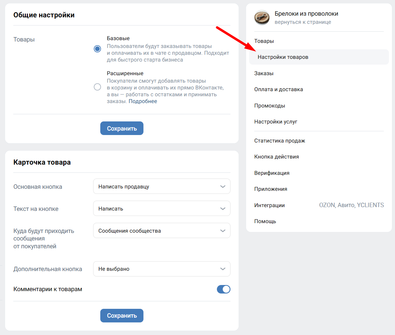This screenshot has height=335, width=395.
Task: Open the Промокоды section
Action: tap(270, 106)
